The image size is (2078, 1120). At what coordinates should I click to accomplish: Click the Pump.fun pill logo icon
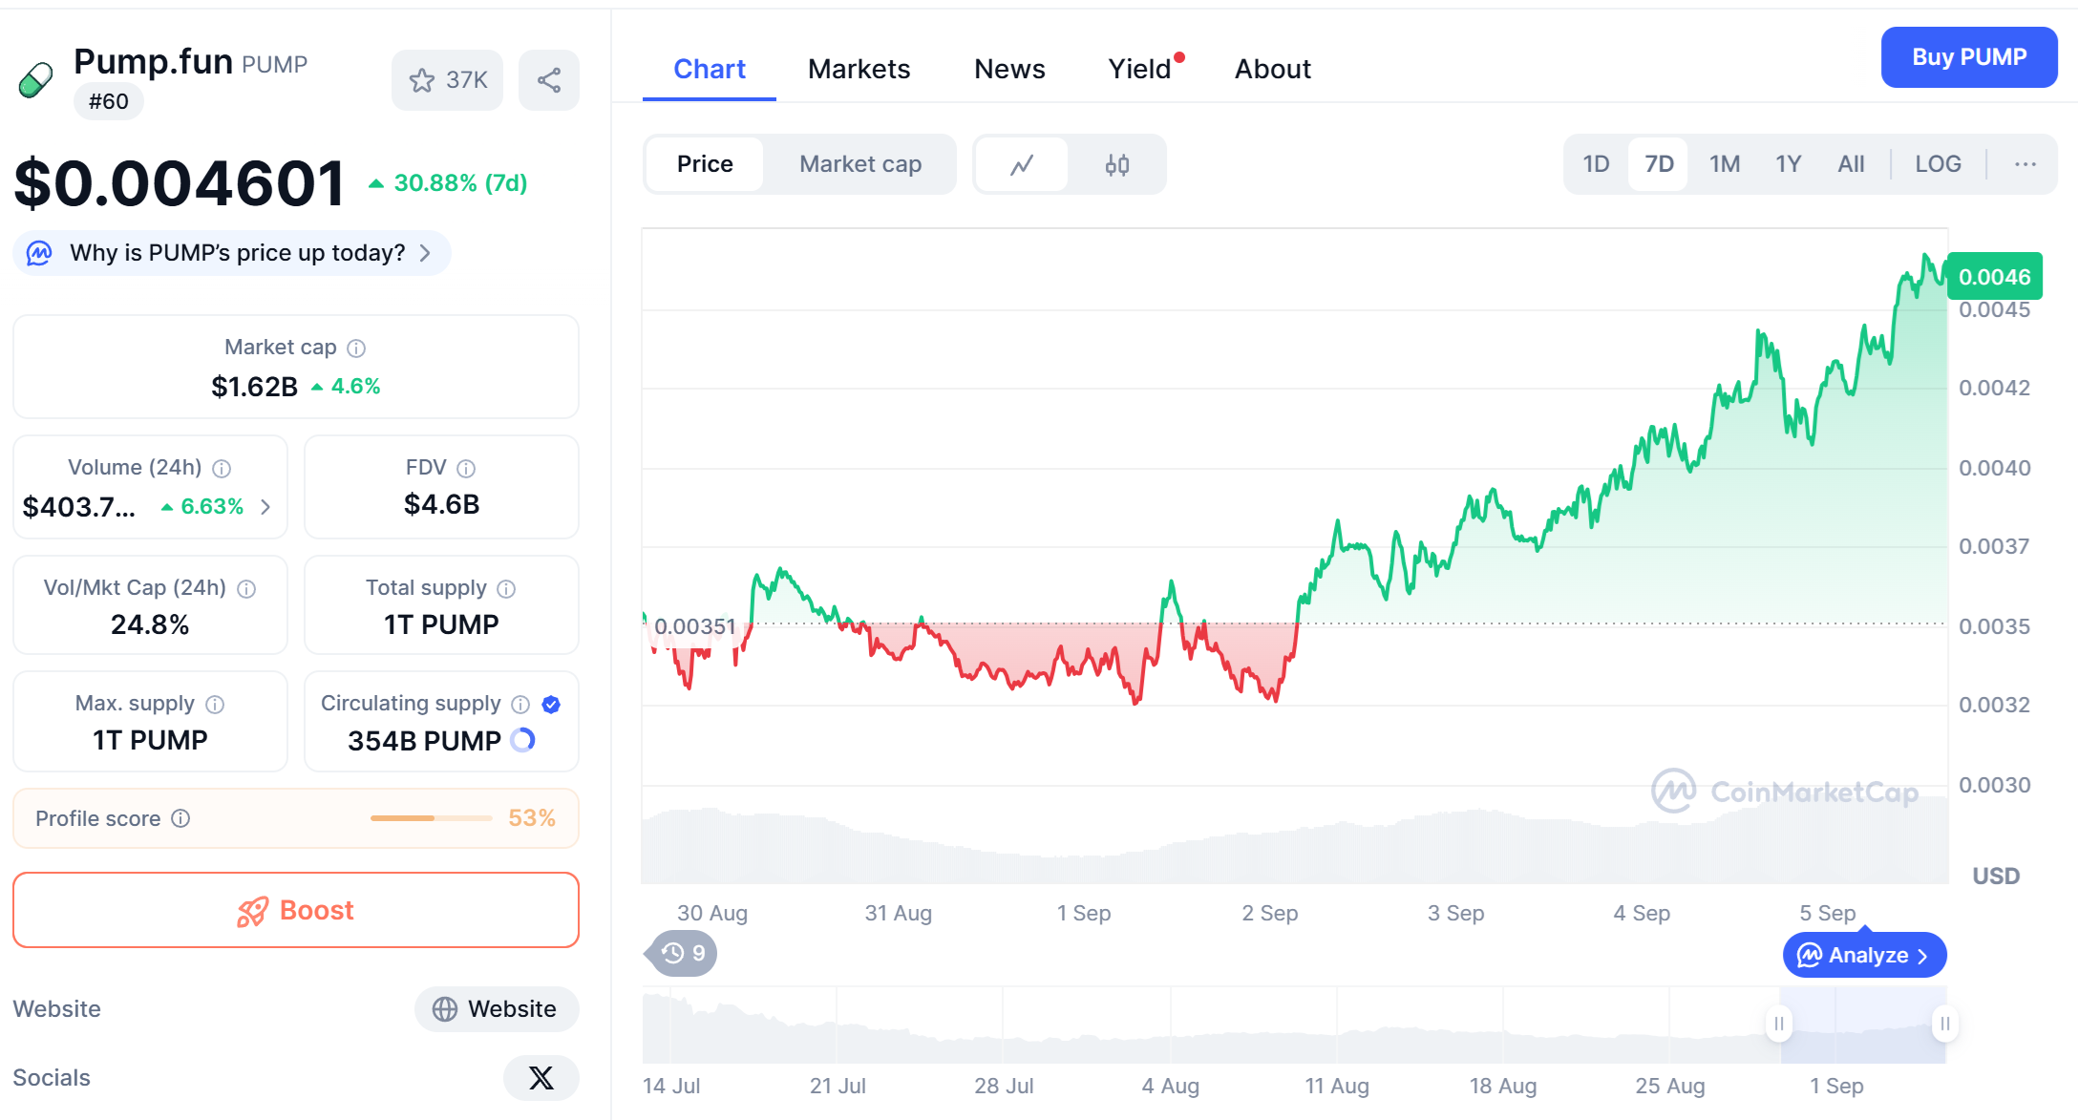[x=35, y=80]
